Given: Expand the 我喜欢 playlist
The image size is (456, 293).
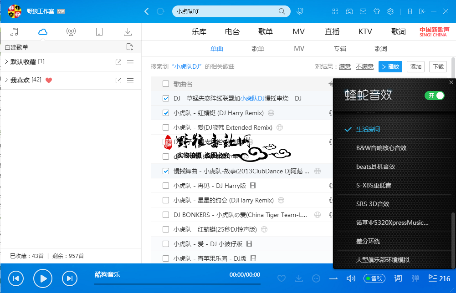Looking at the screenshot, I should (x=6, y=80).
